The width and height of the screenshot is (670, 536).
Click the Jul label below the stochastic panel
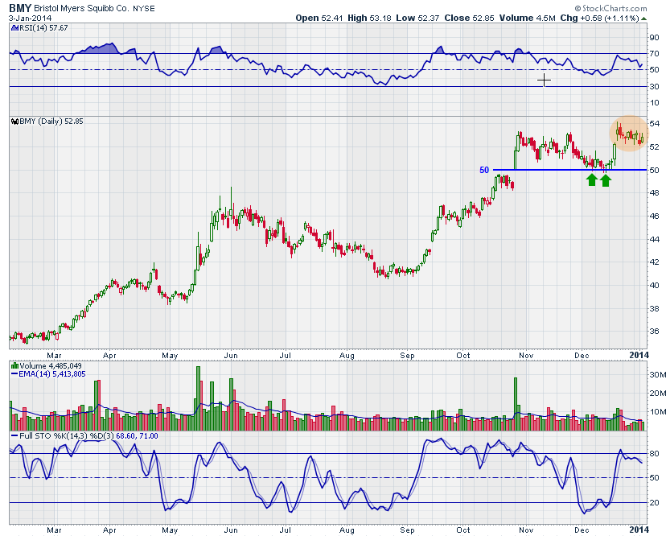coord(285,530)
